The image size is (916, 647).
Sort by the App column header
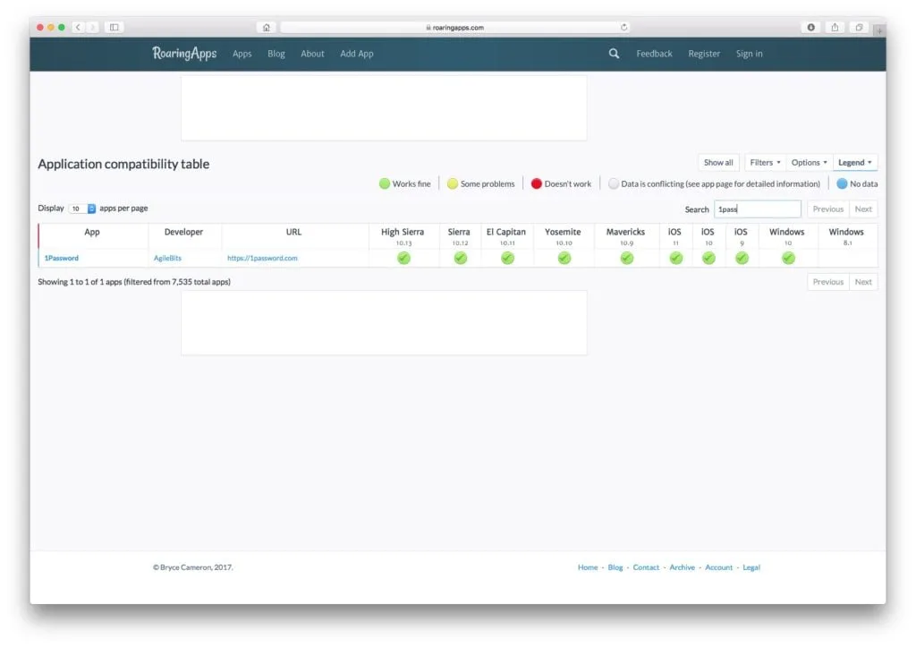click(x=92, y=236)
